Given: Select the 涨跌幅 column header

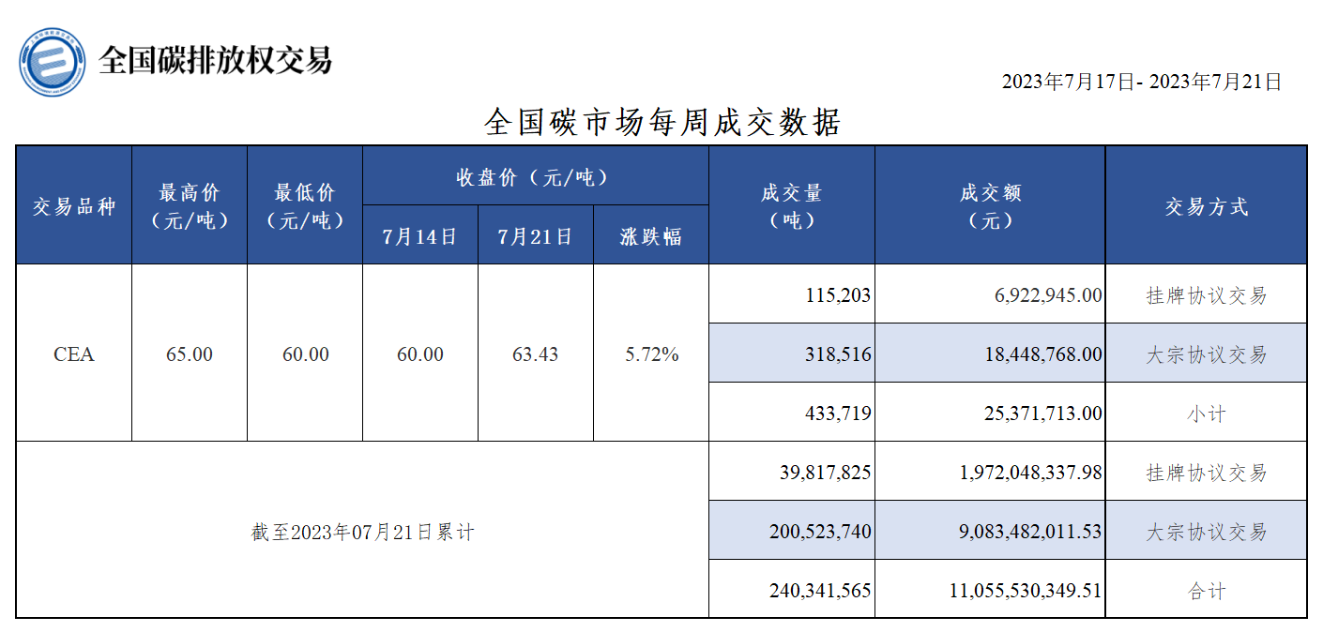Looking at the screenshot, I should 649,236.
